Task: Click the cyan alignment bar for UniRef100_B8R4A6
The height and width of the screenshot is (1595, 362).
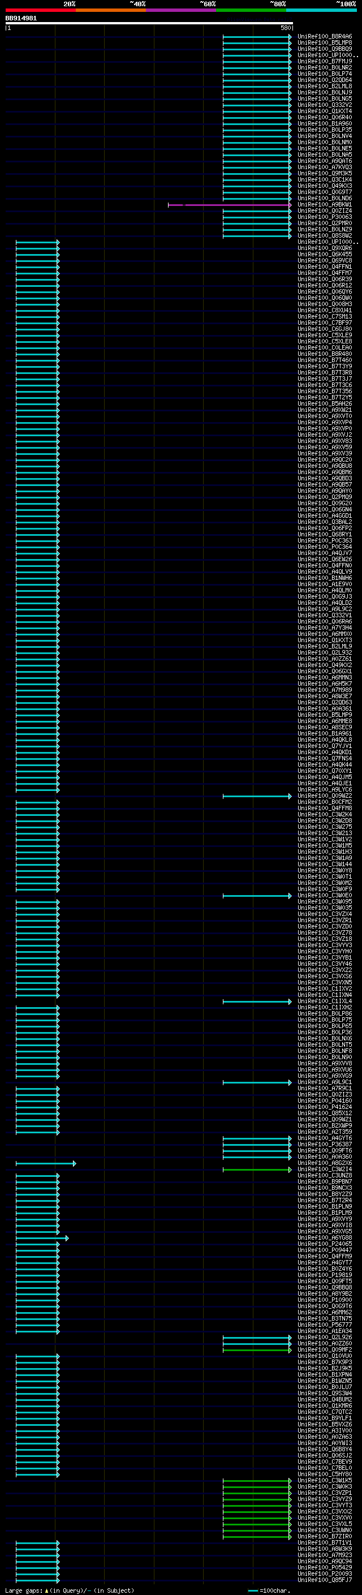Action: (257, 37)
